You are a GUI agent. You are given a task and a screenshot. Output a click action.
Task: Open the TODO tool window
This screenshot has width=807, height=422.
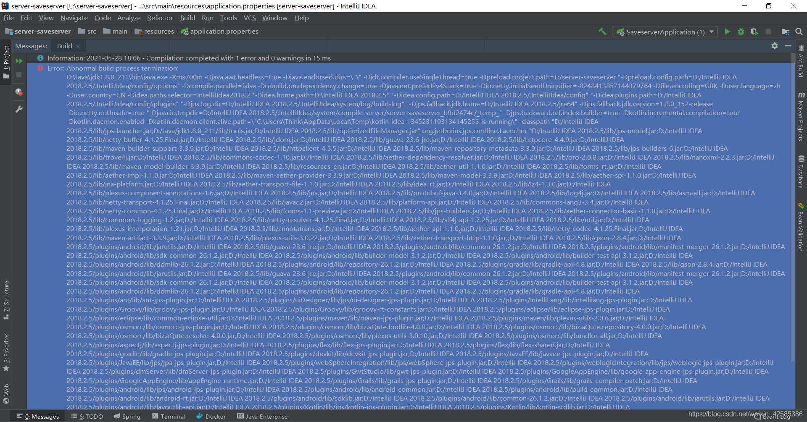coord(90,416)
